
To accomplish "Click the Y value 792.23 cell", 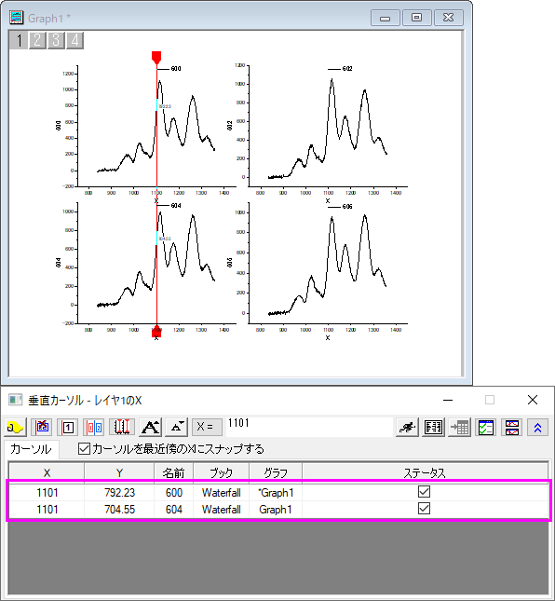I will coord(119,493).
